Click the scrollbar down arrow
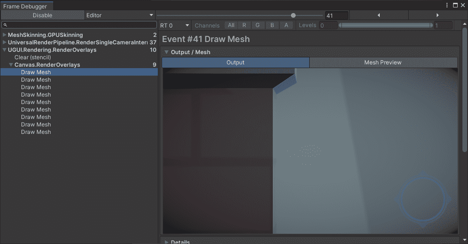This screenshot has width=468, height=244. click(x=464, y=240)
